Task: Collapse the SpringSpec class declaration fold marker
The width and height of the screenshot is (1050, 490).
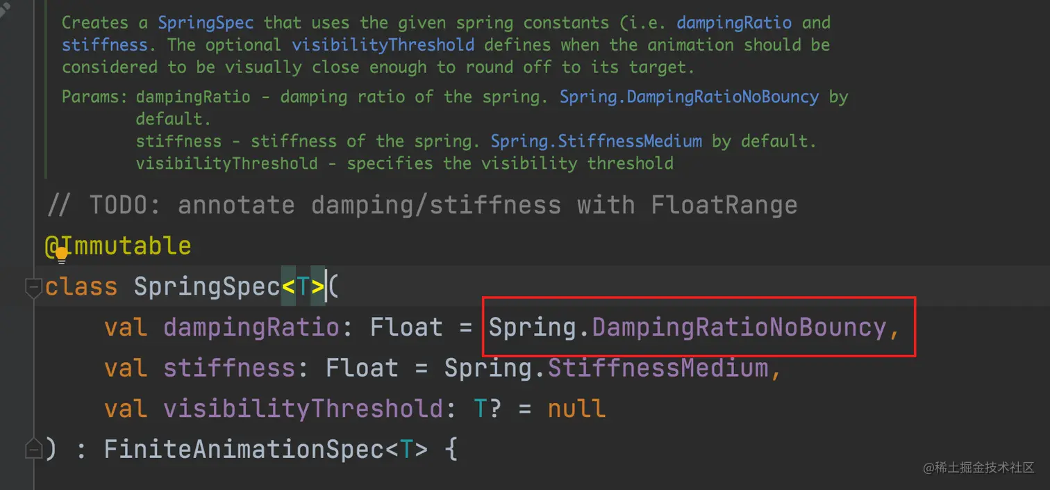Action: pyautogui.click(x=33, y=287)
